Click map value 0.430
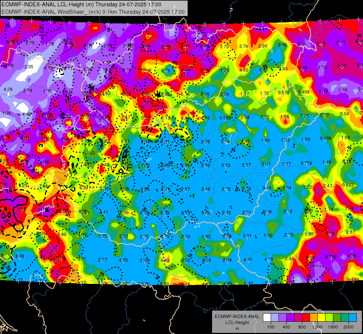The height and width of the screenshot is (334, 363). coord(353,279)
